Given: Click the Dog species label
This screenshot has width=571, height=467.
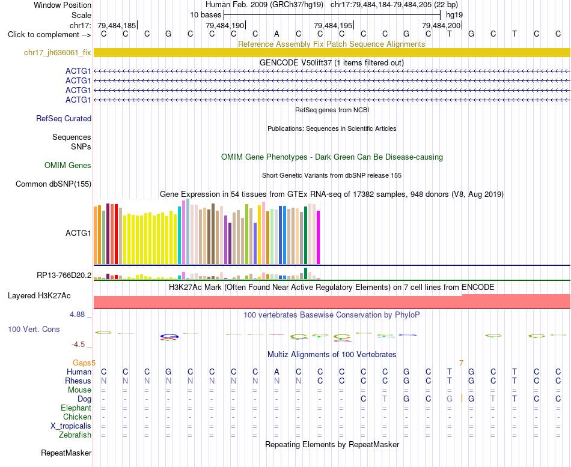Looking at the screenshot, I should tap(85, 399).
